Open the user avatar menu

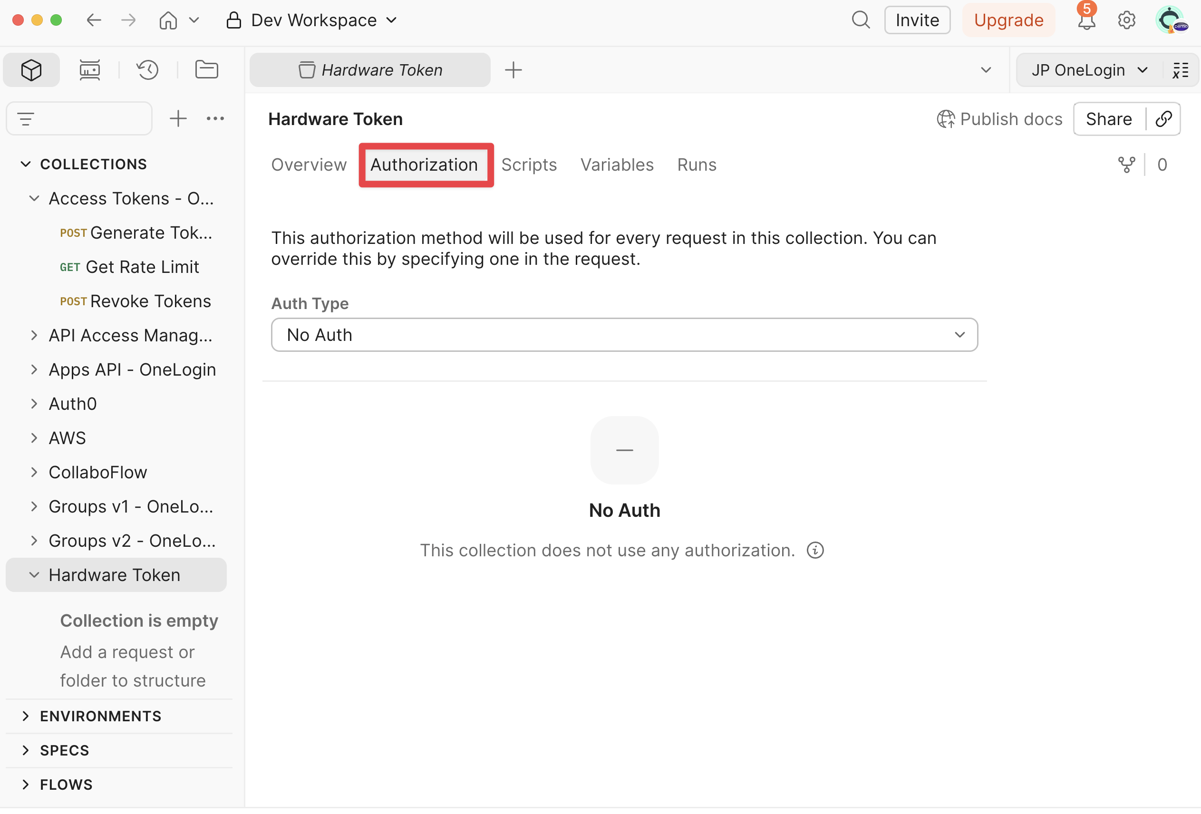[x=1171, y=20]
